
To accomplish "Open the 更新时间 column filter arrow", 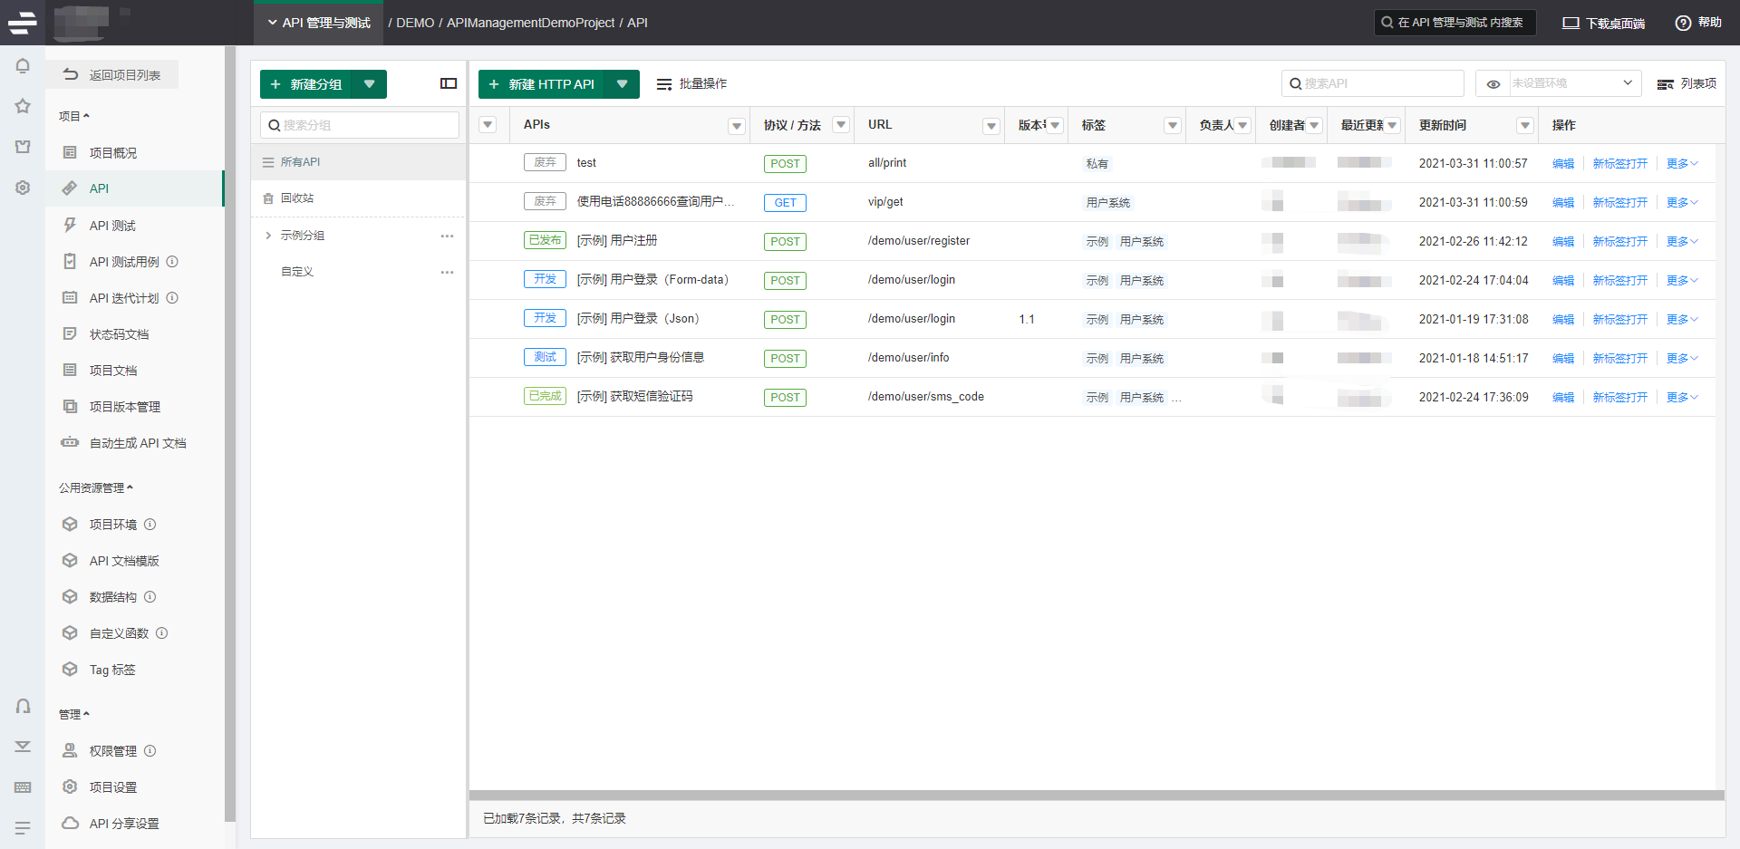I will pyautogui.click(x=1525, y=125).
